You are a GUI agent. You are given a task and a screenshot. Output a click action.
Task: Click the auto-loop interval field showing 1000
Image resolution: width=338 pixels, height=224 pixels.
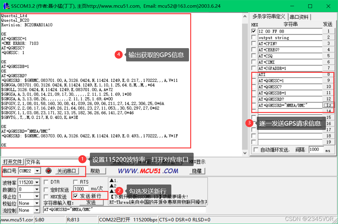316,149
